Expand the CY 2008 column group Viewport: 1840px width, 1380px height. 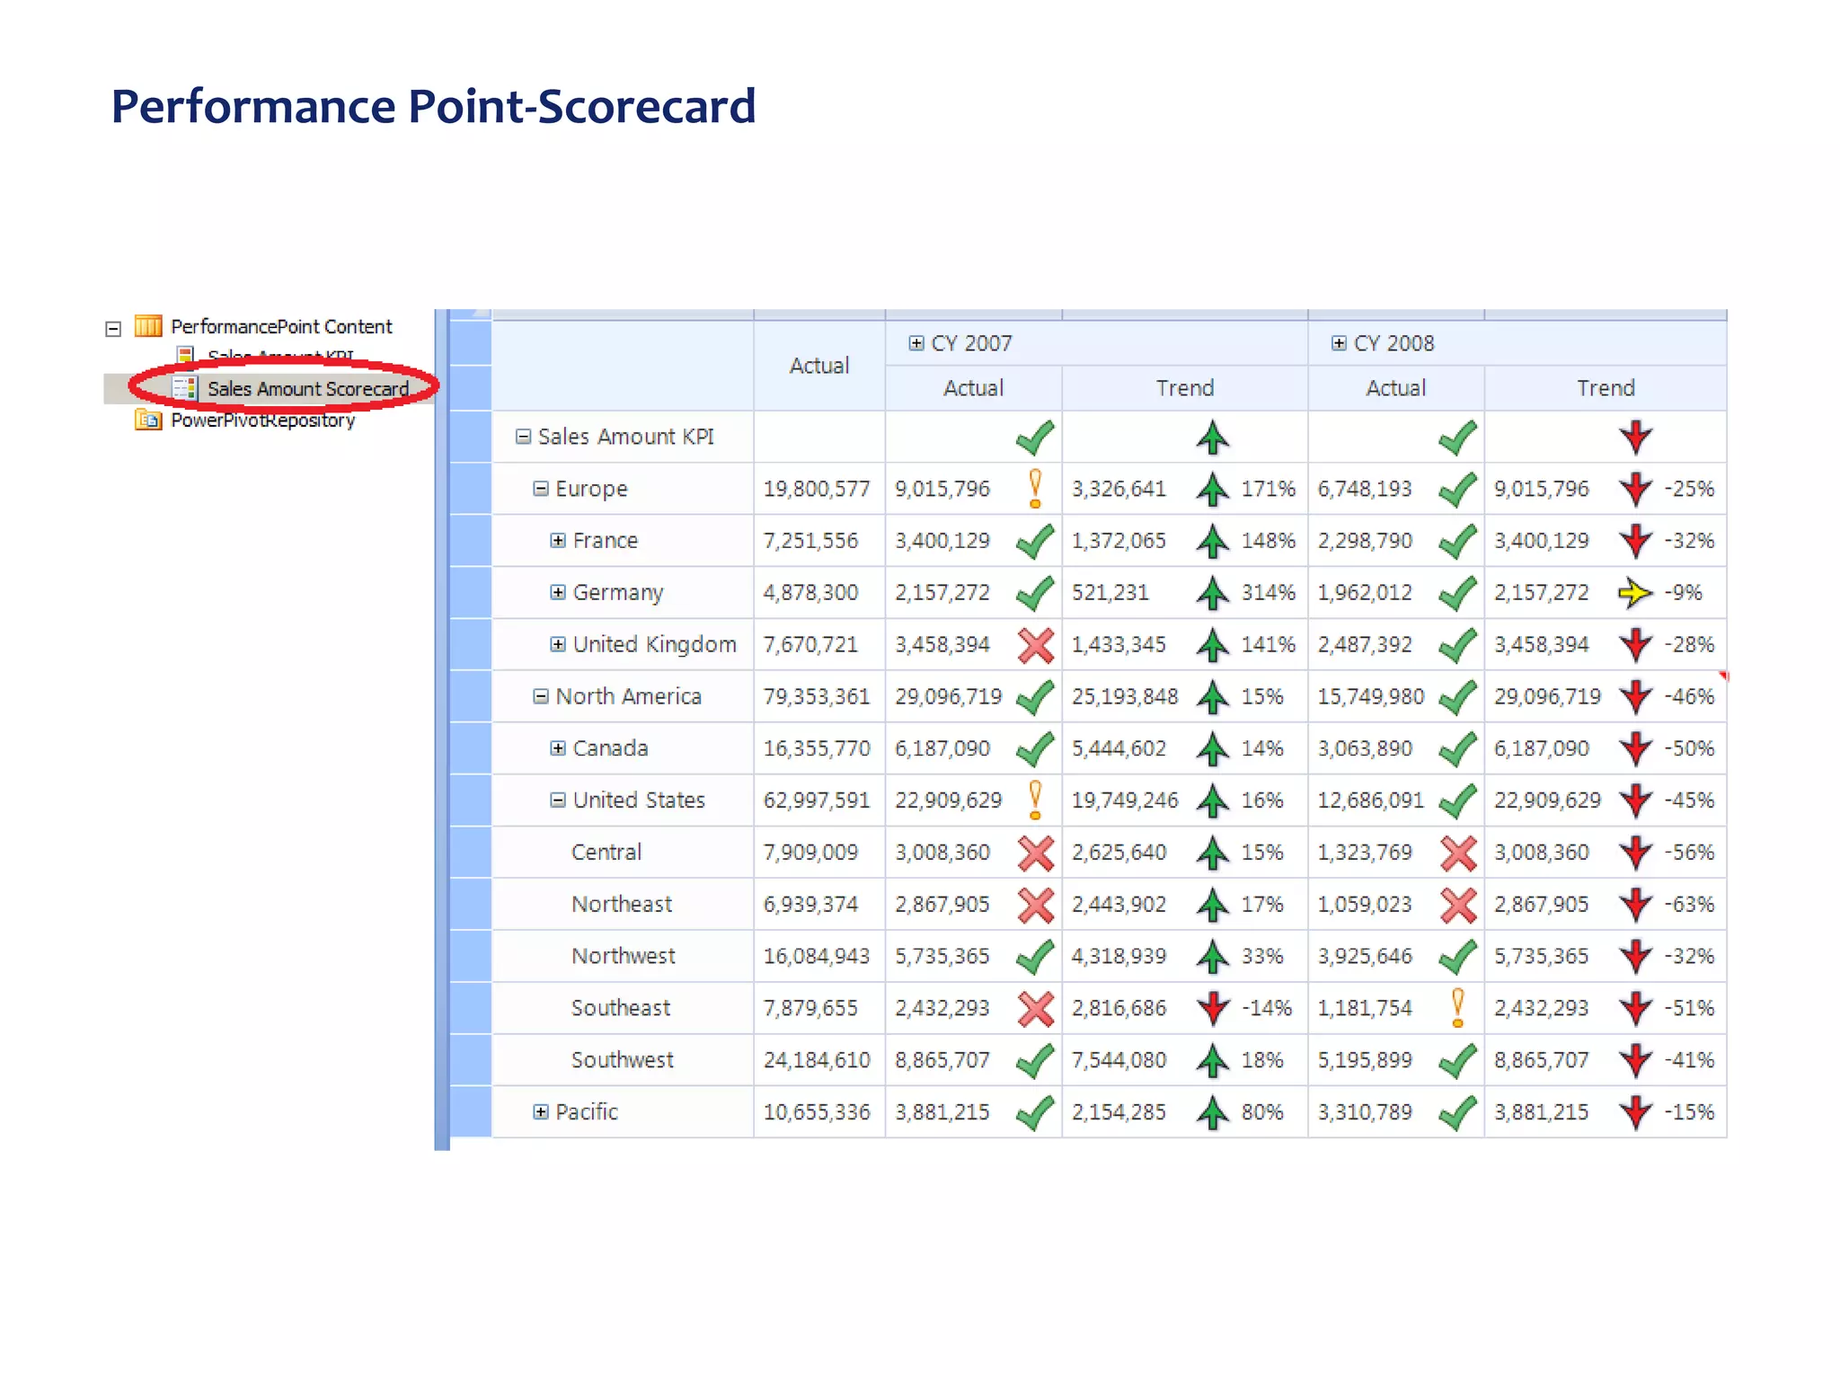click(1339, 343)
